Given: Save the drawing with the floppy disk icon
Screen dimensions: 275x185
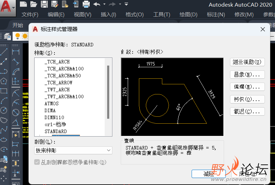Looking at the screenshot, I should click(x=44, y=4).
